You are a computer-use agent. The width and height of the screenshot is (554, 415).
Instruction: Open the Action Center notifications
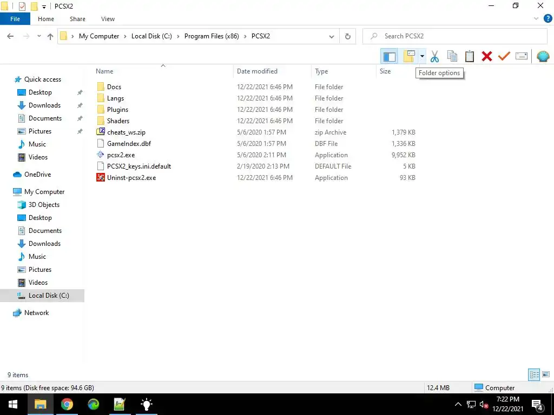point(537,405)
